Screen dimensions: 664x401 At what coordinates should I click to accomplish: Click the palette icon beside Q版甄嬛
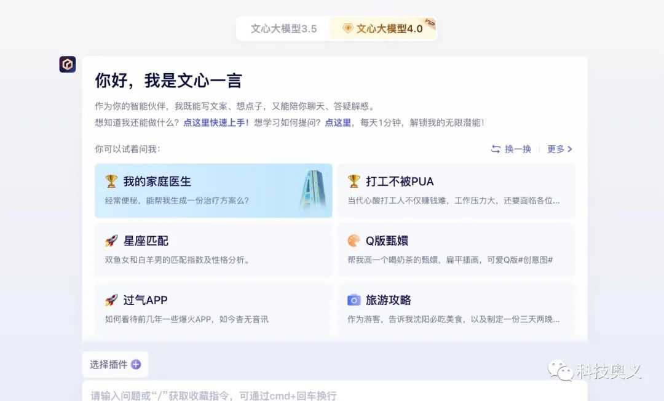pyautogui.click(x=354, y=240)
